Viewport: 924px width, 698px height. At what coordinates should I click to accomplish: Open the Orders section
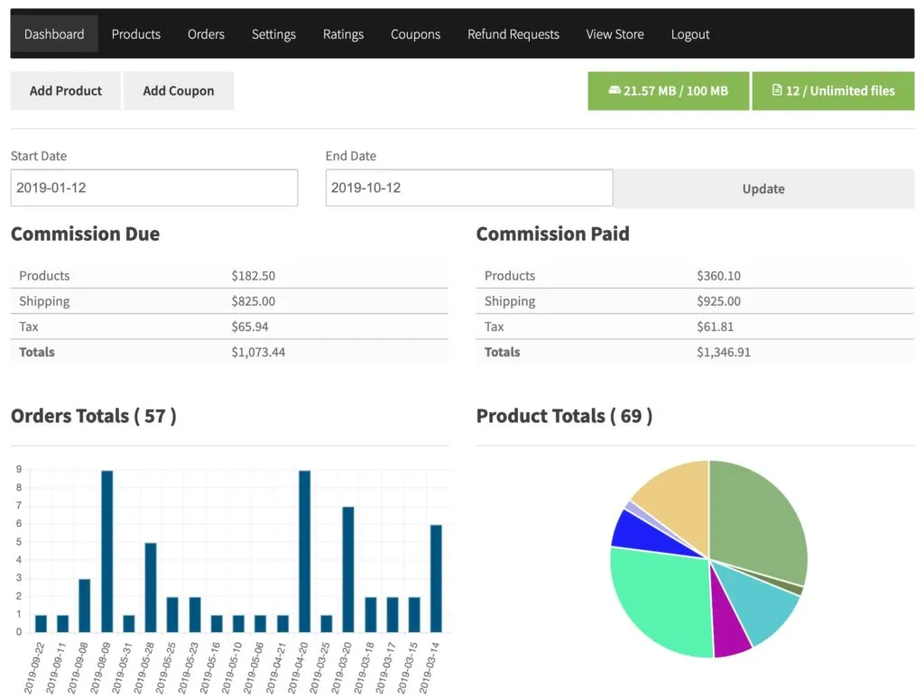coord(206,34)
